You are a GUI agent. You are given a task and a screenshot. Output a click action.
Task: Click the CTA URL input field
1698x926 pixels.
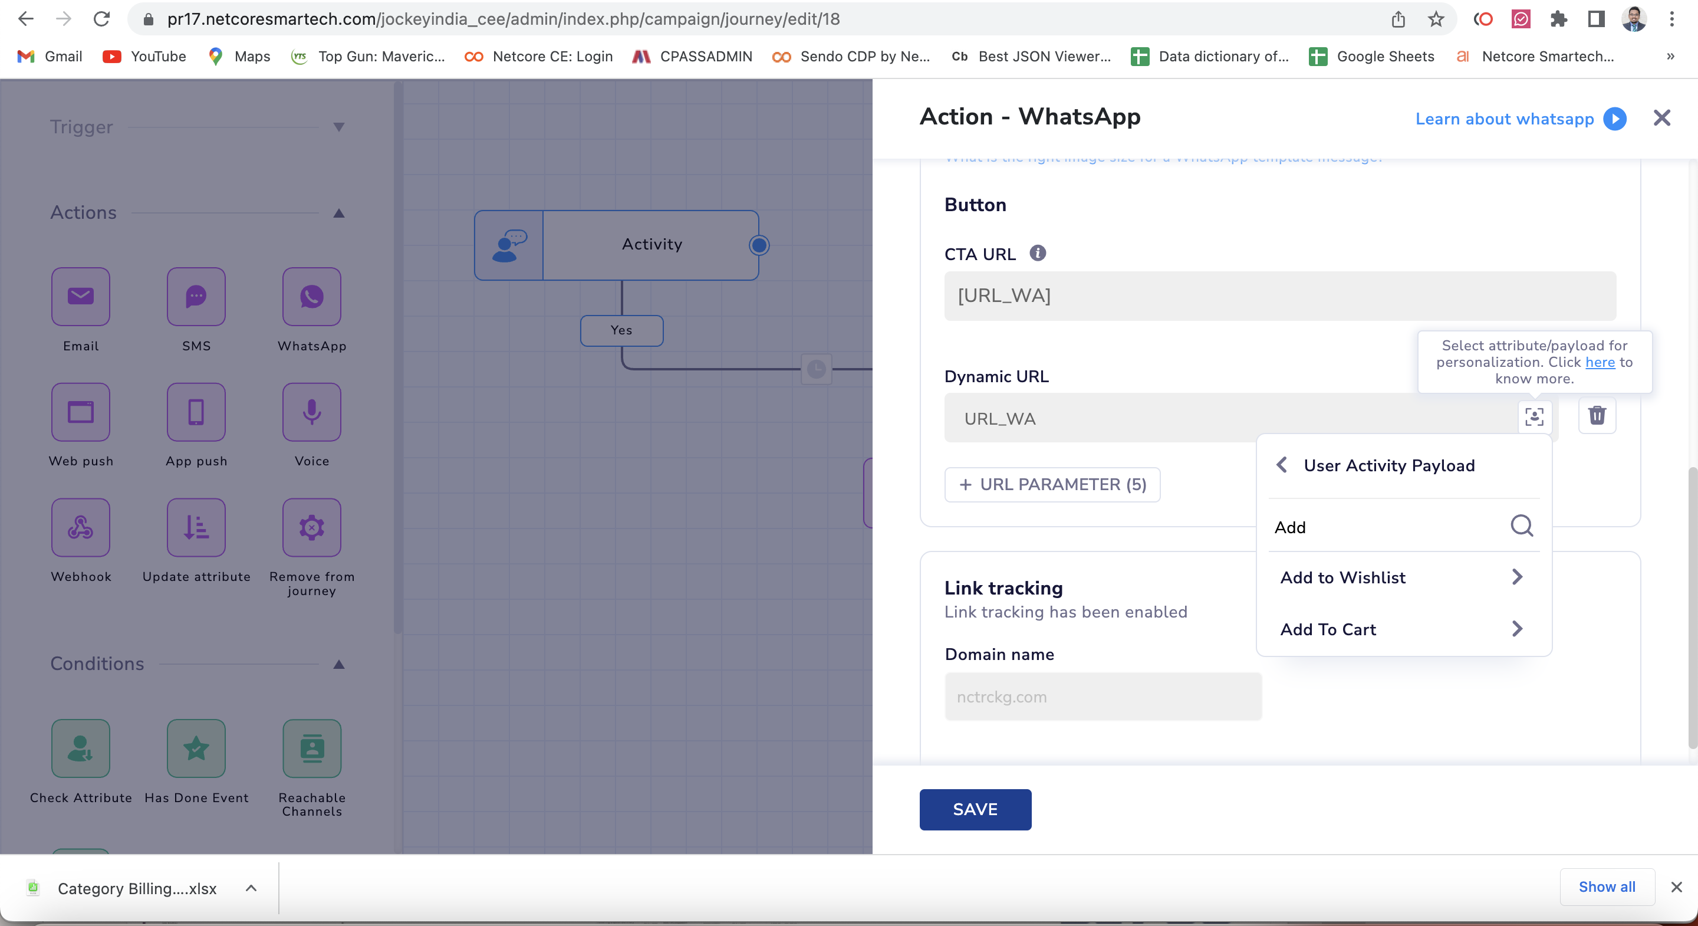tap(1279, 295)
